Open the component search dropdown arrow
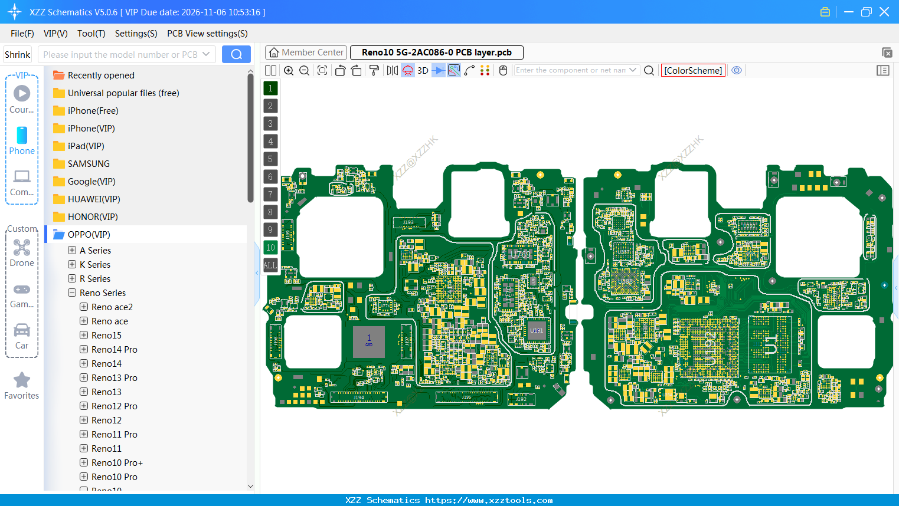The height and width of the screenshot is (506, 899). point(634,70)
